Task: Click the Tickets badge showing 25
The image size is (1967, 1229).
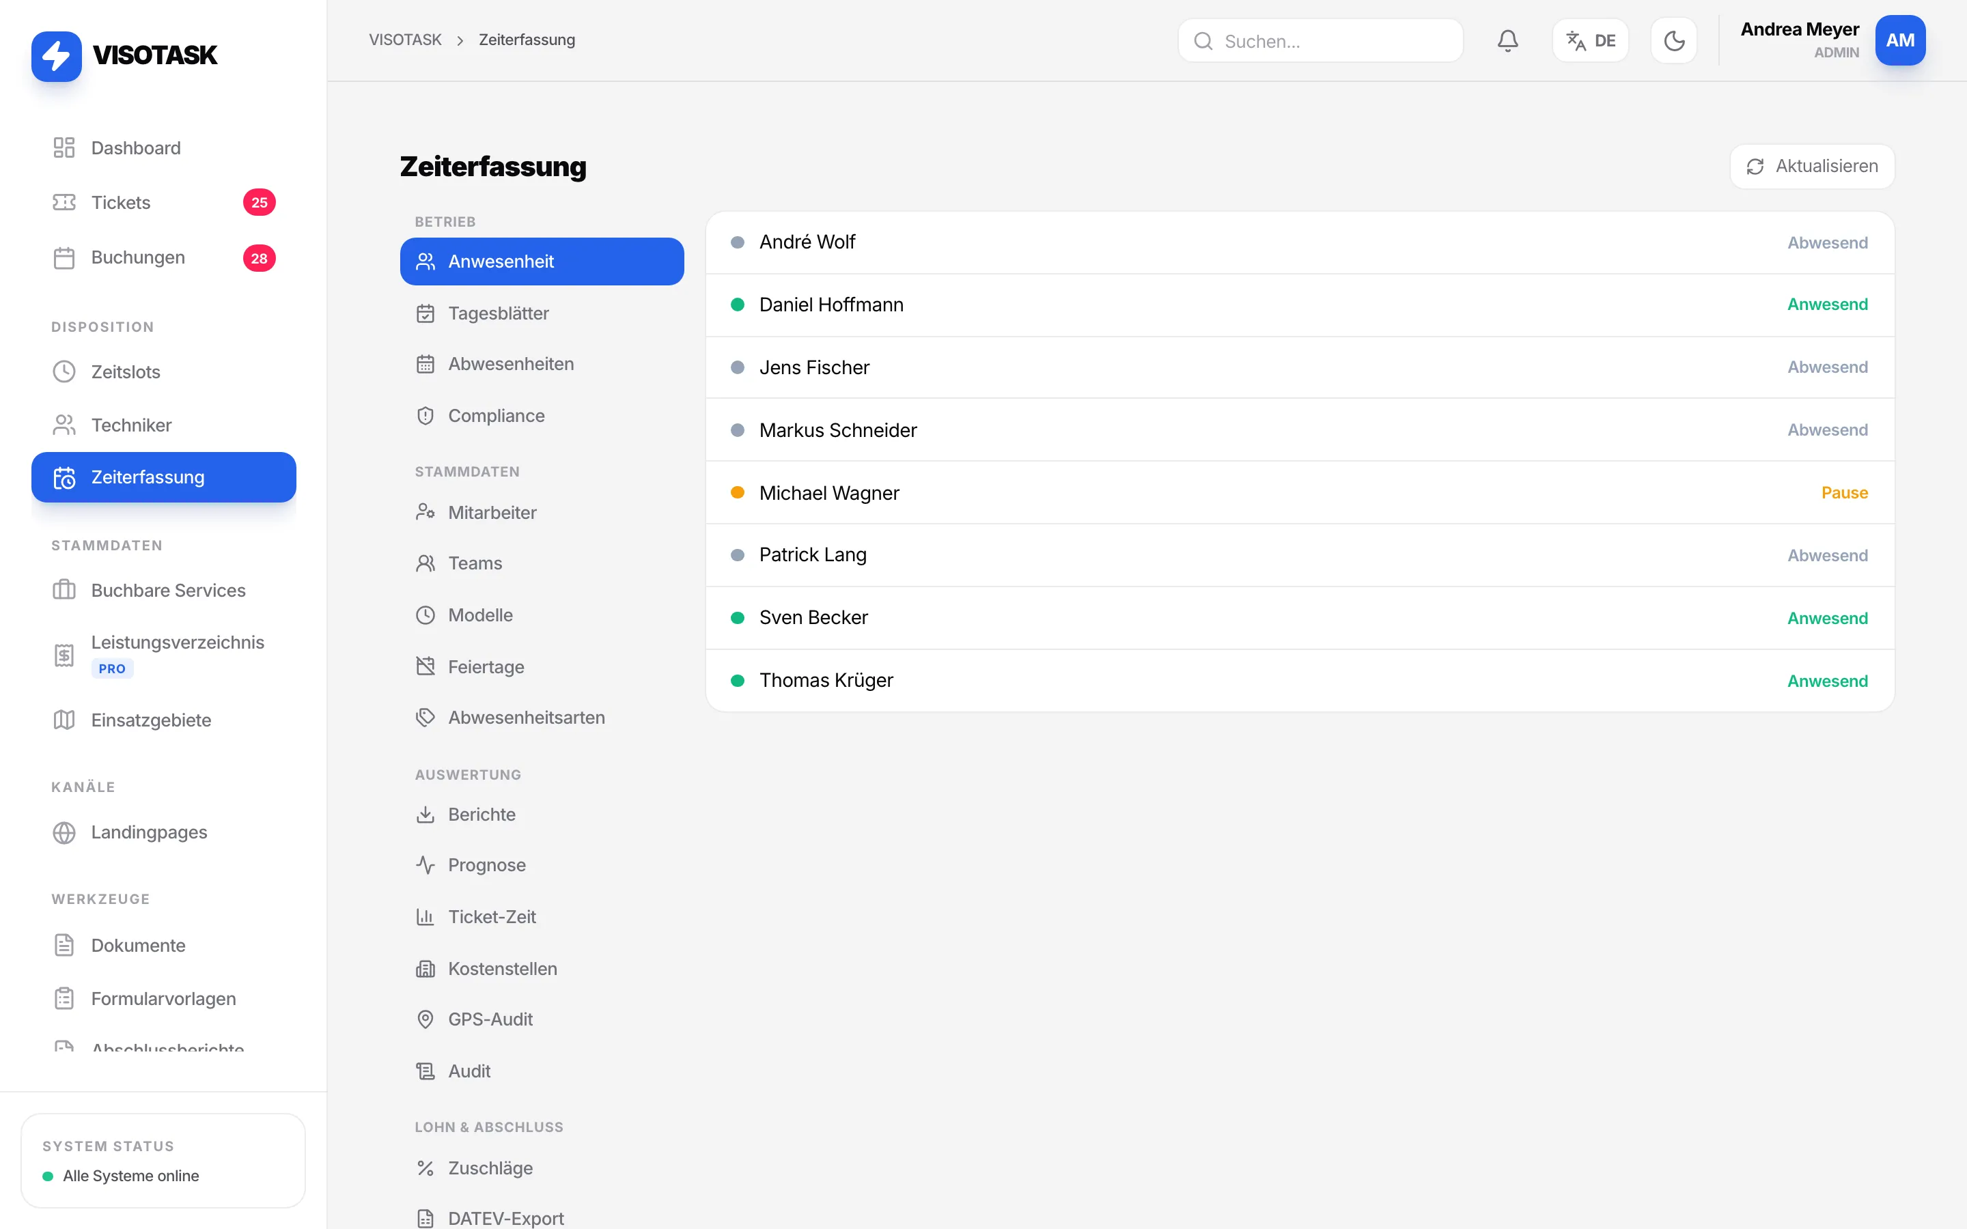Action: 260,202
